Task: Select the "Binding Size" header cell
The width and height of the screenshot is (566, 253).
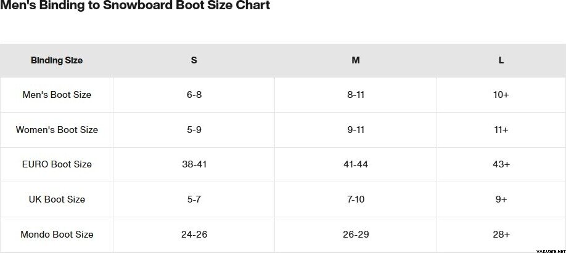Action: pyautogui.click(x=57, y=60)
